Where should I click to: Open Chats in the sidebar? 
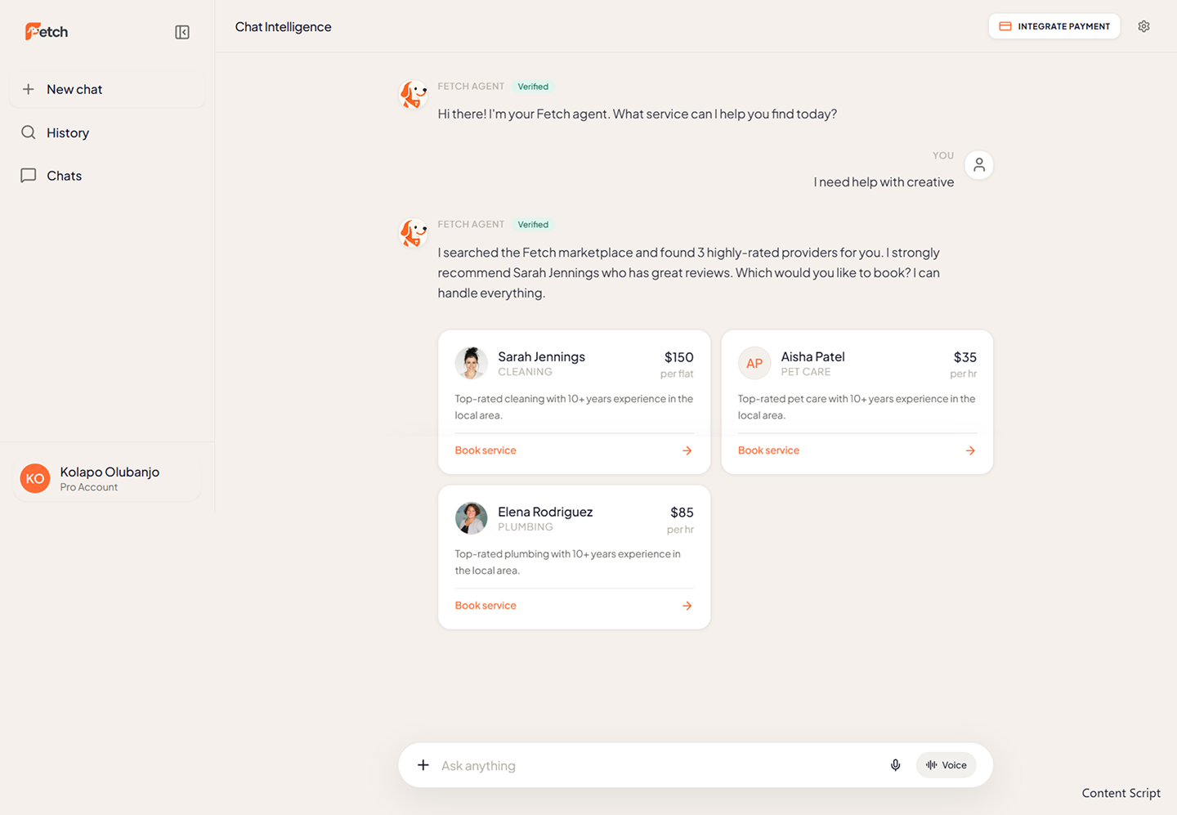pyautogui.click(x=107, y=176)
